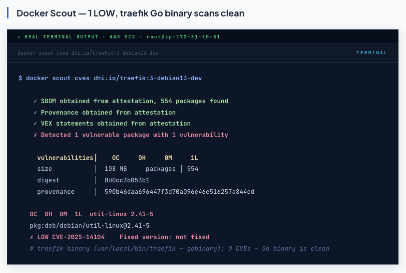The width and height of the screenshot is (406, 273).
Task: Click the provenance hash '590b46daa696447f…'
Action: (x=179, y=192)
